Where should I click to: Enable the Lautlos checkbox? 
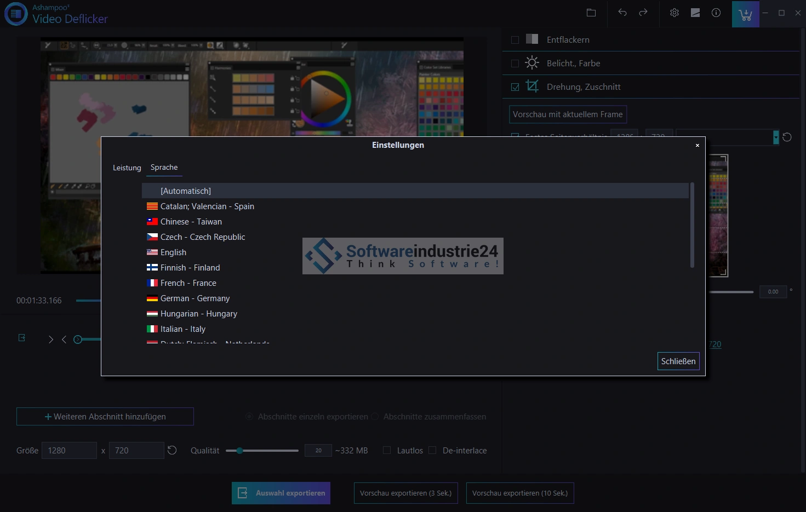click(387, 450)
